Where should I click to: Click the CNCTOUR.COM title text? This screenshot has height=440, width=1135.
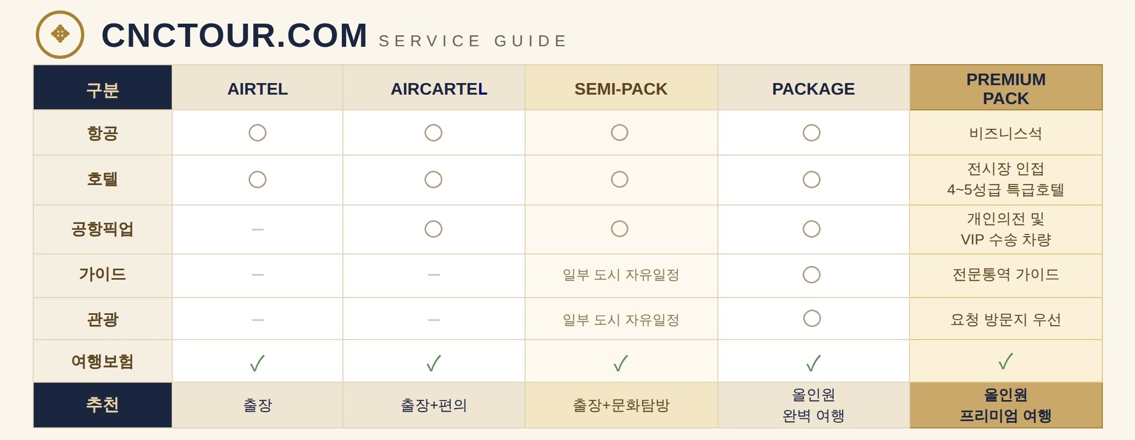pyautogui.click(x=234, y=36)
